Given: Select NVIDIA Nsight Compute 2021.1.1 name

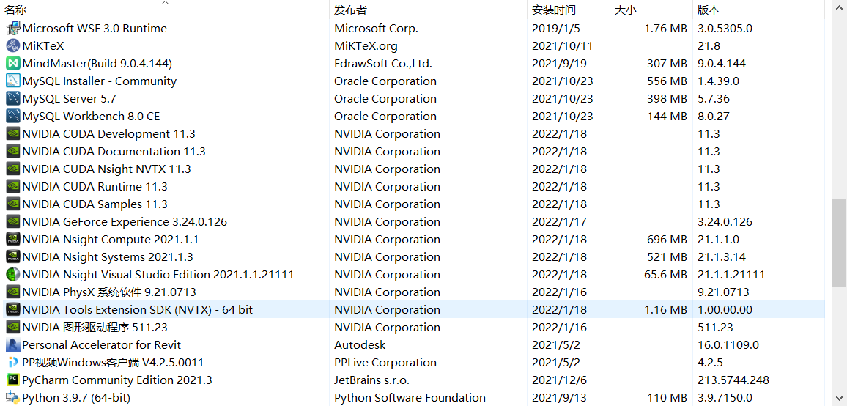Looking at the screenshot, I should click(x=111, y=240).
